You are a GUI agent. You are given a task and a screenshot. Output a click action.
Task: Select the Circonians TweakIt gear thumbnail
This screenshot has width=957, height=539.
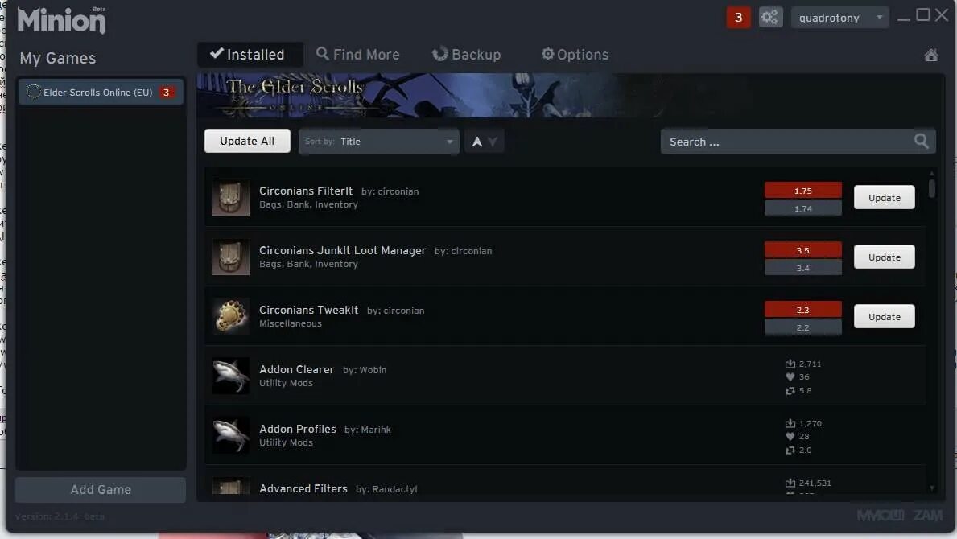(x=231, y=316)
